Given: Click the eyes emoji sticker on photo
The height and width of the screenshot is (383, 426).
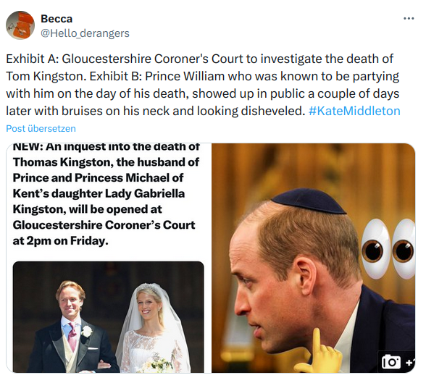Looking at the screenshot, I should pos(388,248).
